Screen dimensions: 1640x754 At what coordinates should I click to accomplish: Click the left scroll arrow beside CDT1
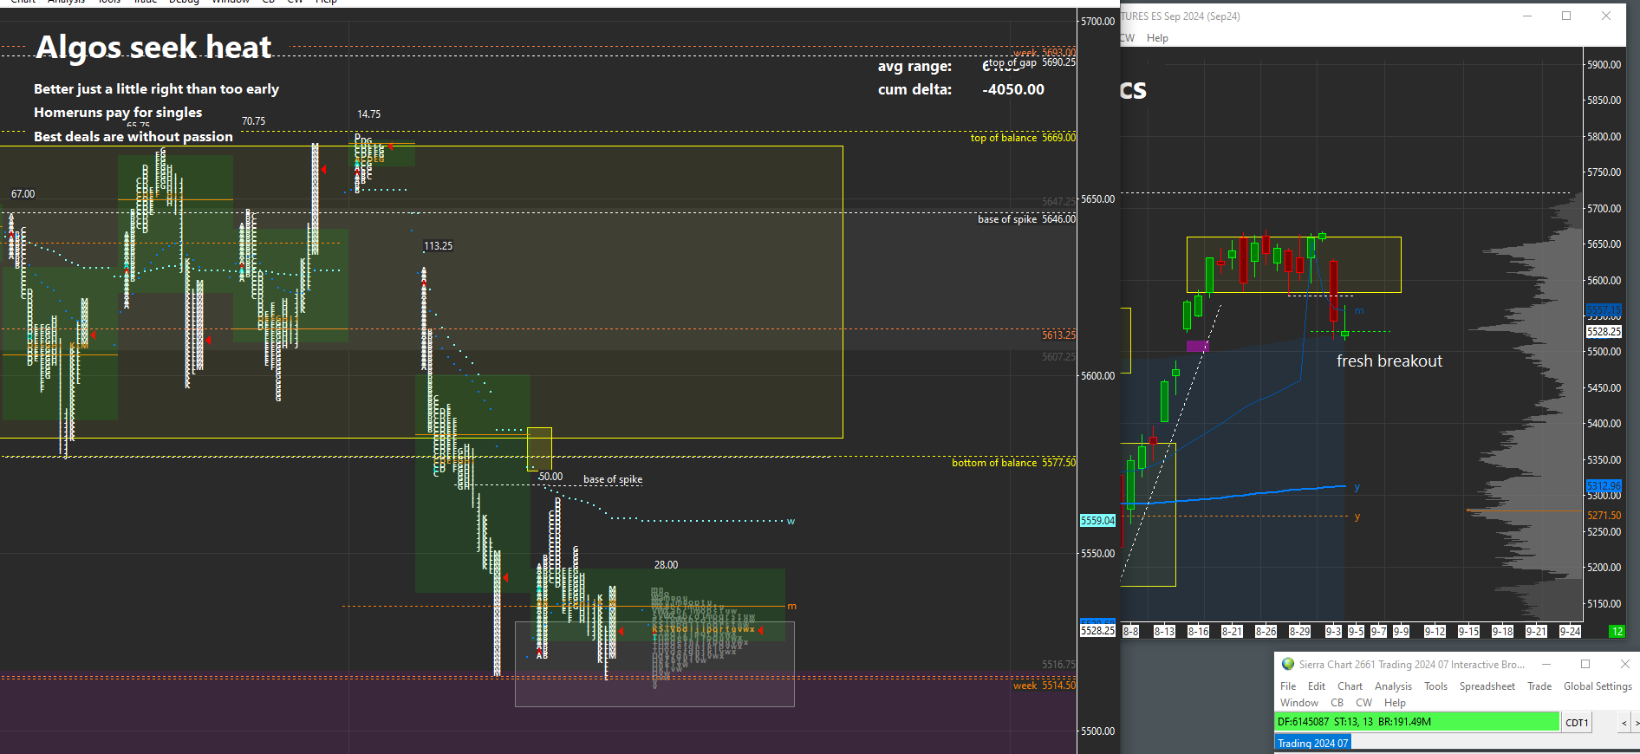(1624, 722)
